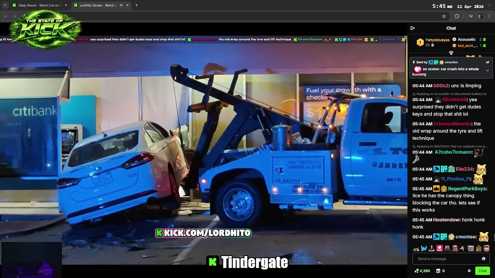This screenshot has width=495, height=278.
Task: Open the browser three-dot menu
Action: click(x=489, y=16)
